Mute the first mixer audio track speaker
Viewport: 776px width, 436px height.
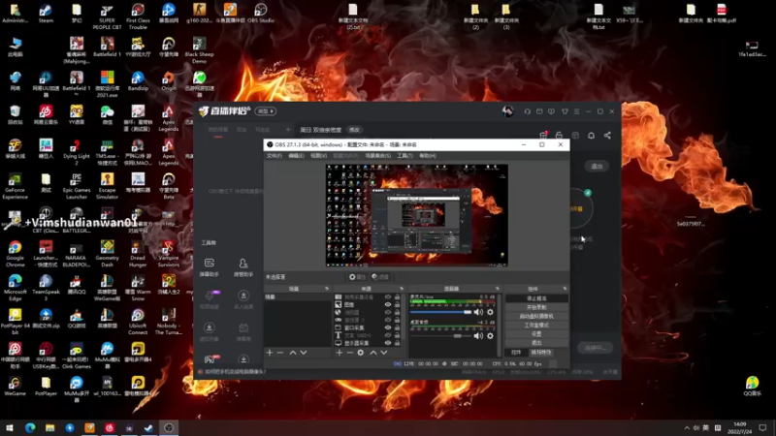[478, 312]
